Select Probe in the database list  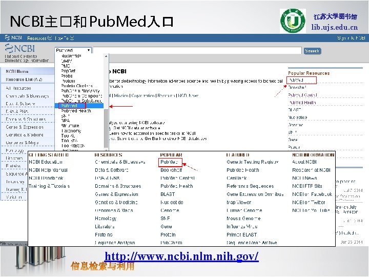(x=67, y=76)
